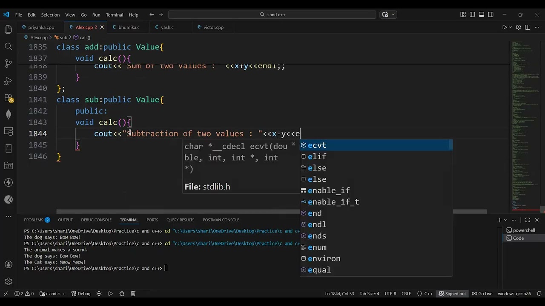545x306 pixels.
Task: Open the Source Control view
Action: (x=8, y=63)
